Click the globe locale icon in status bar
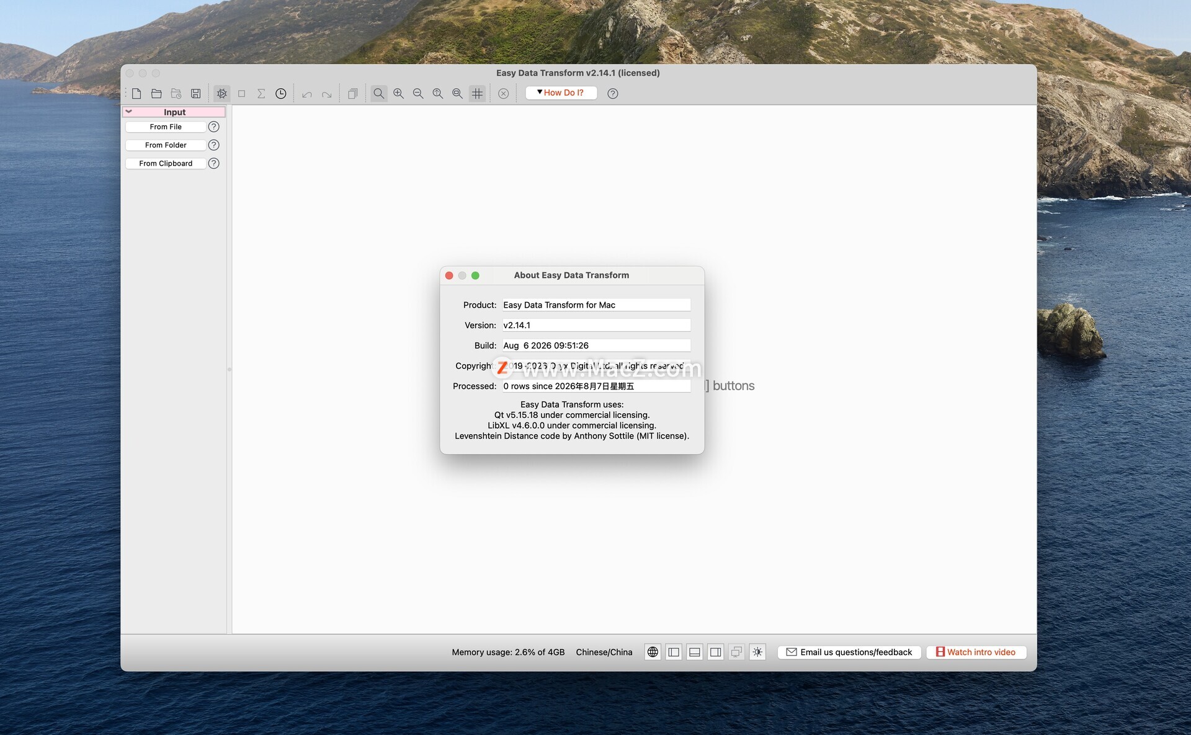This screenshot has width=1191, height=735. [x=653, y=652]
